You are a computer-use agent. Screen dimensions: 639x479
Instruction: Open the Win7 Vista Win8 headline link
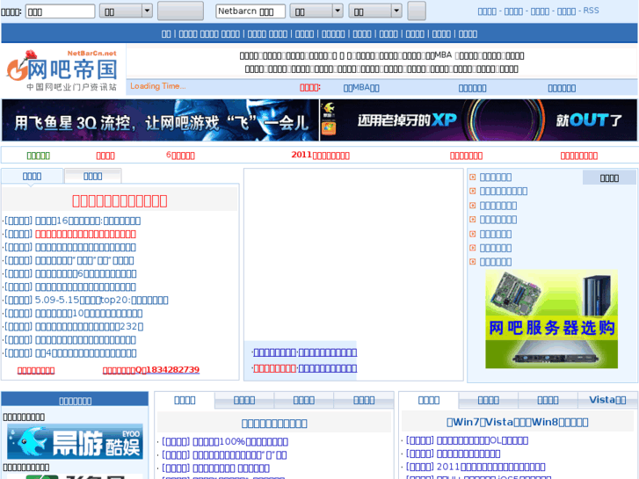click(x=517, y=423)
